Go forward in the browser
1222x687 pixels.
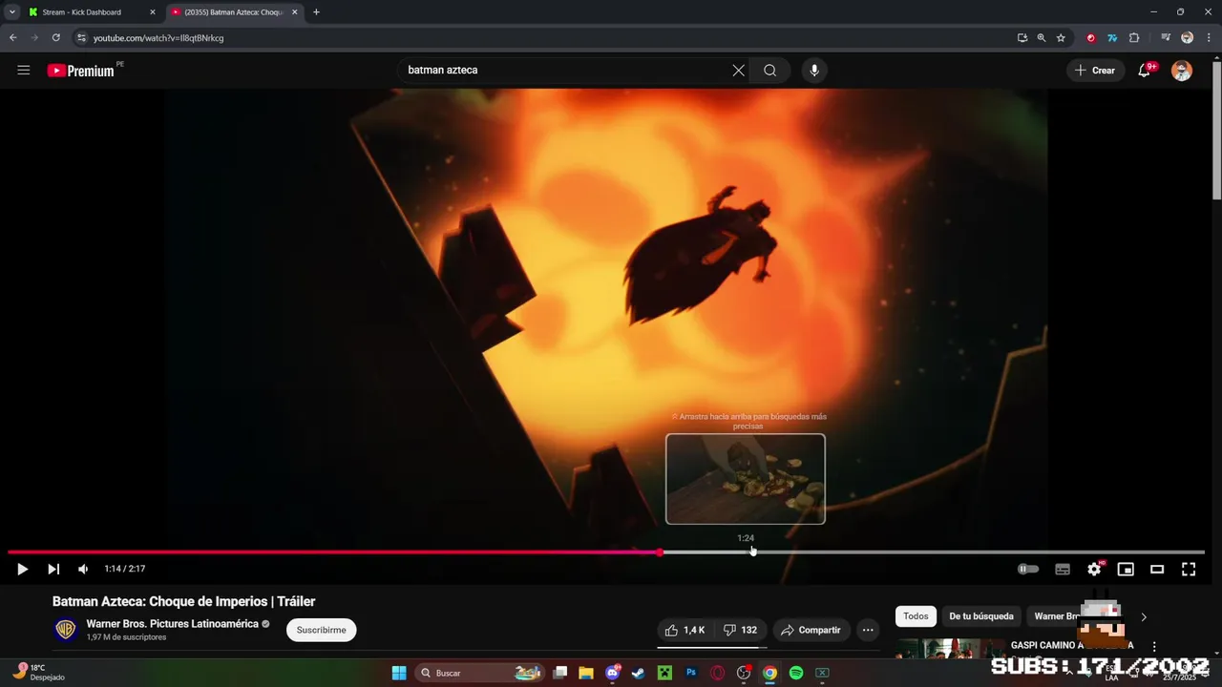[34, 38]
